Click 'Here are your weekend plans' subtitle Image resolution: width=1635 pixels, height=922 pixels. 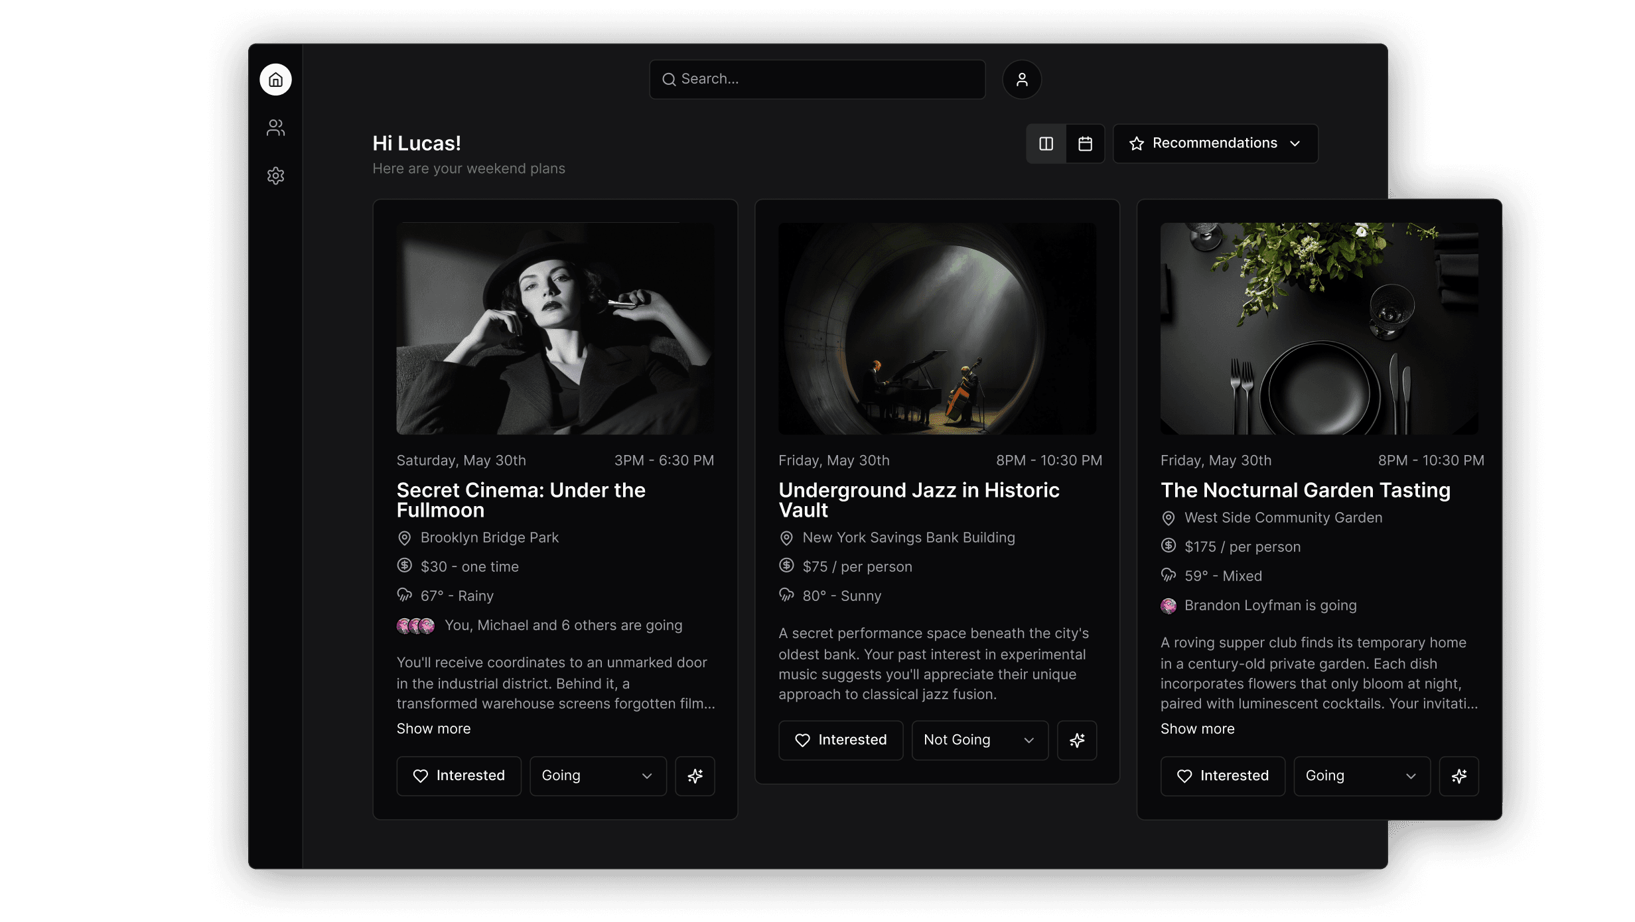(468, 168)
